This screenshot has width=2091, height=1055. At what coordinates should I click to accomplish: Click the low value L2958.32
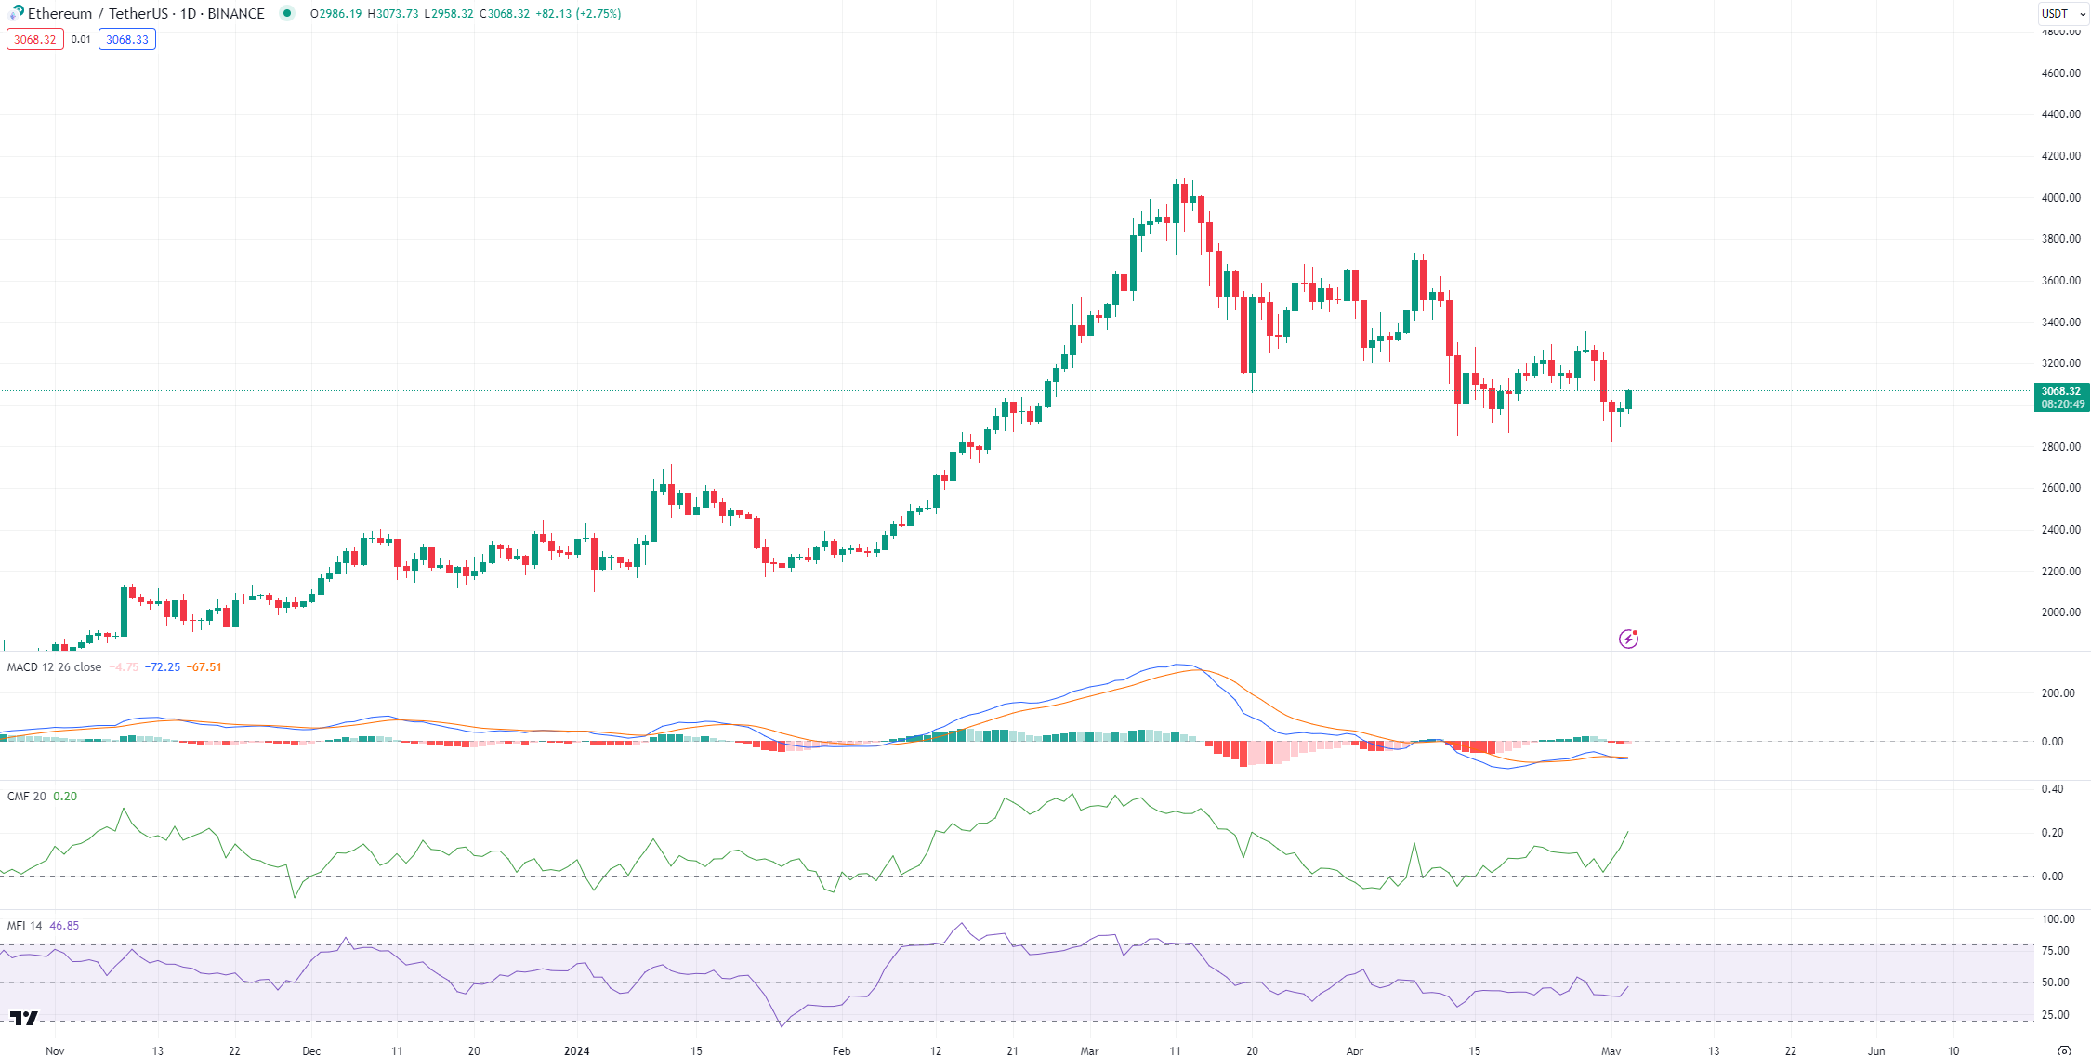pos(449,13)
